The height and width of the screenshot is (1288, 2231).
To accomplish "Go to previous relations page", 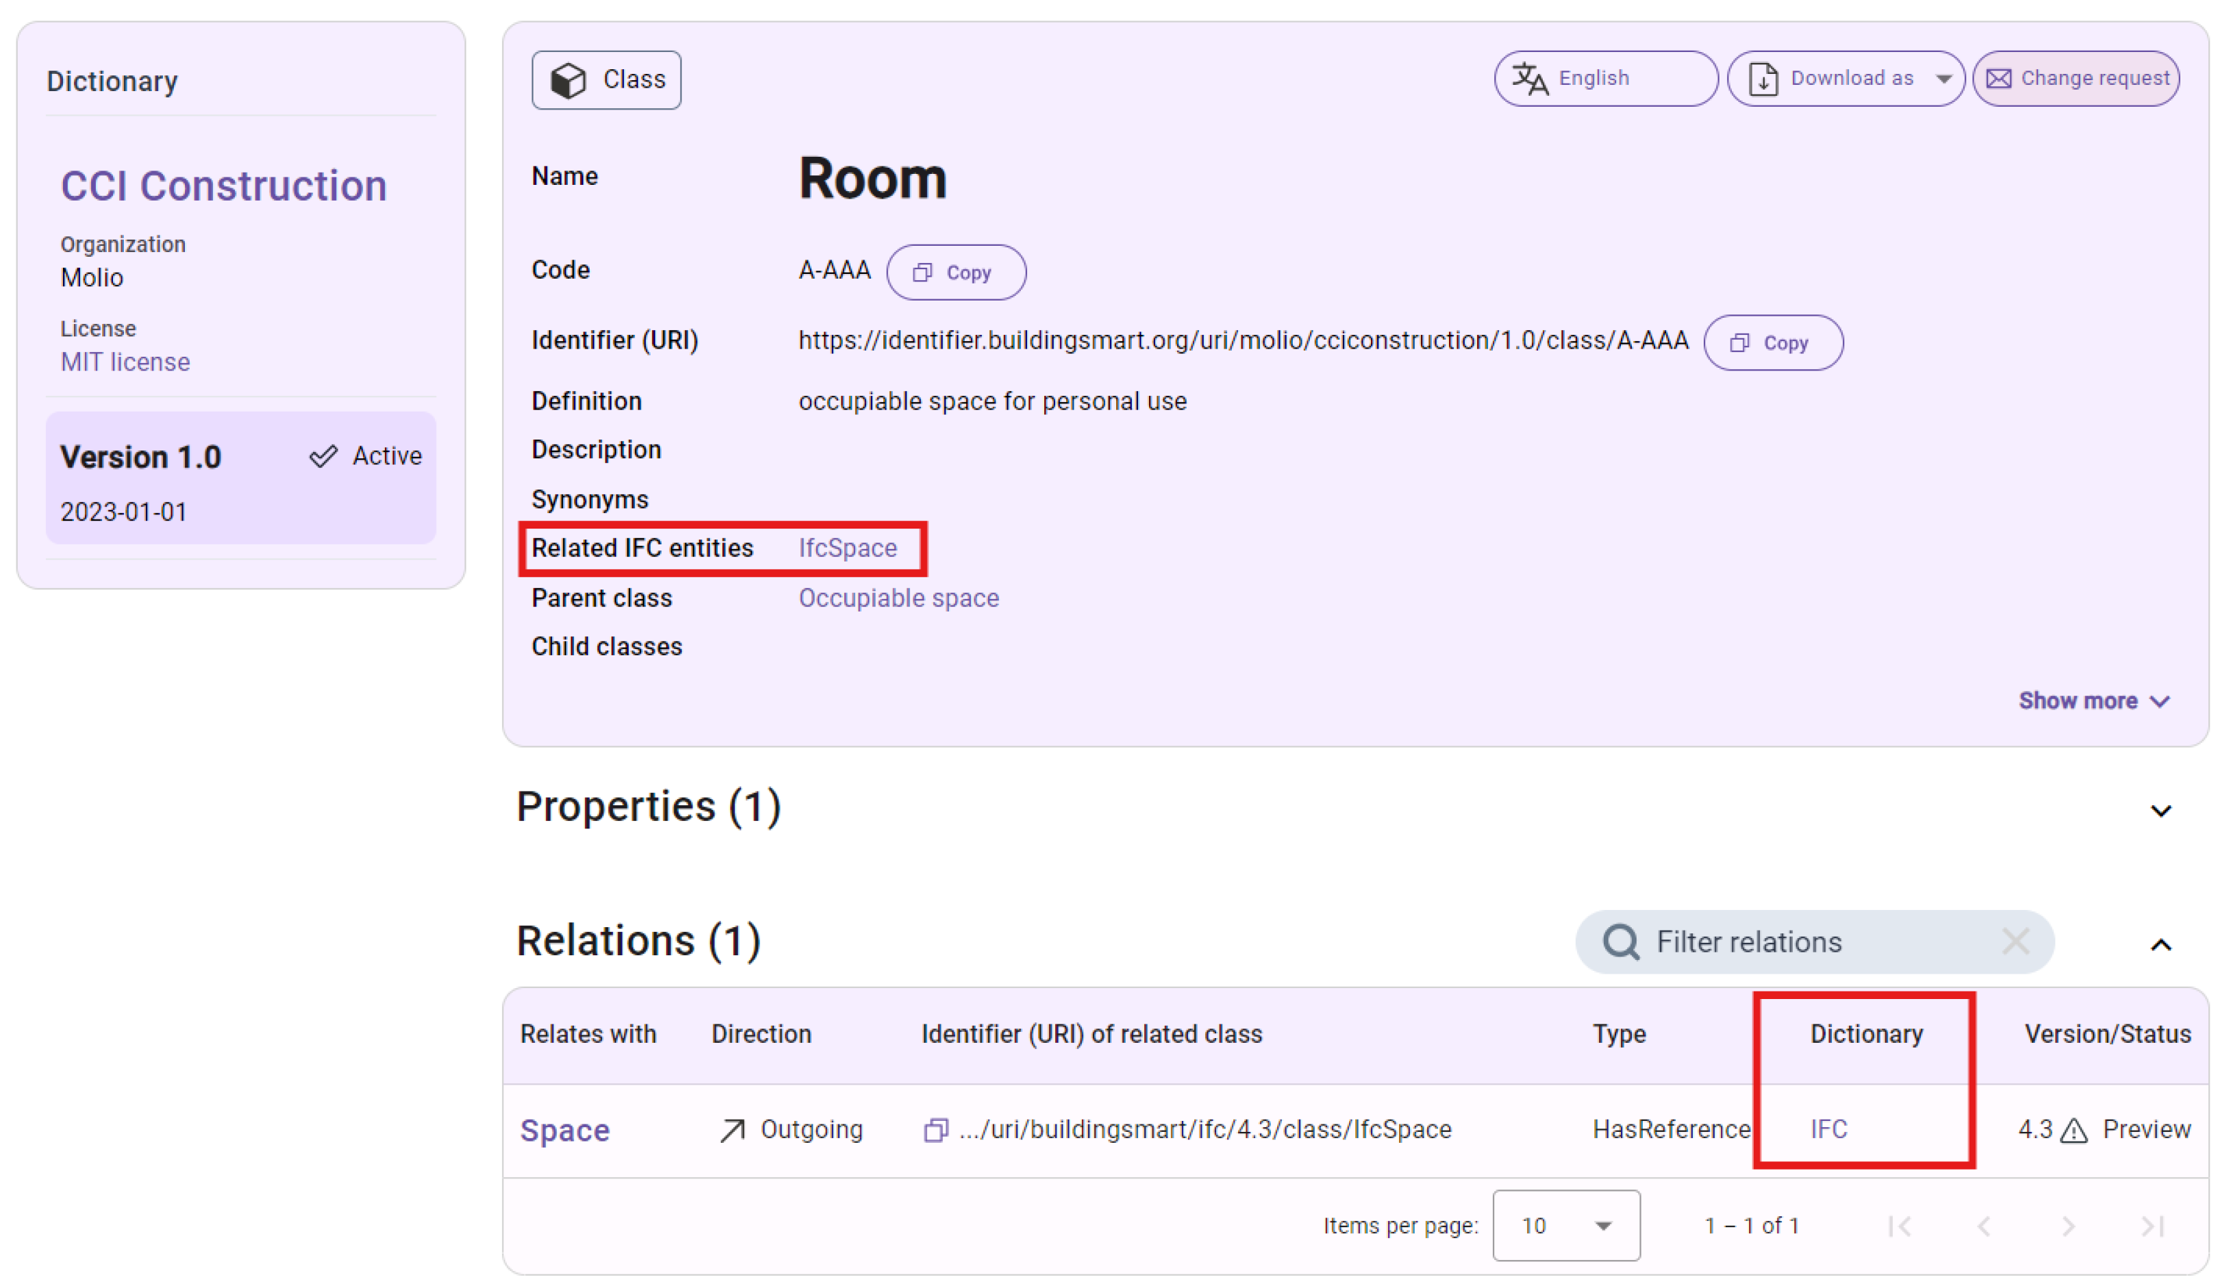I will (1984, 1226).
